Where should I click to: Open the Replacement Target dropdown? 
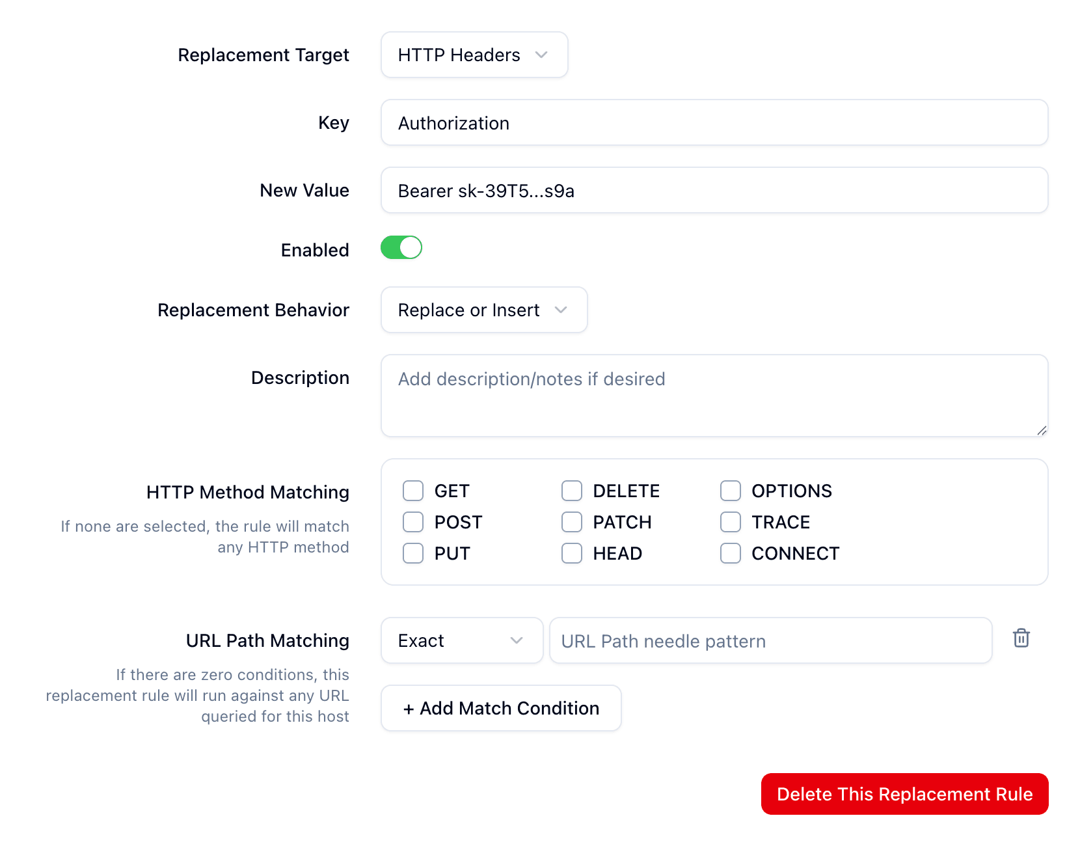tap(474, 55)
